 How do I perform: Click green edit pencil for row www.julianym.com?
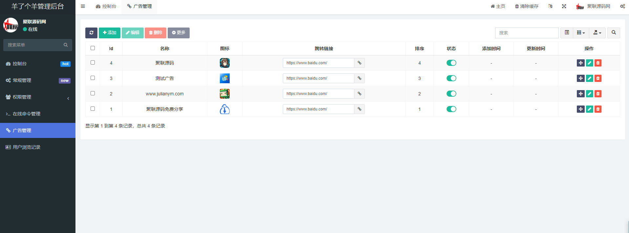point(589,94)
